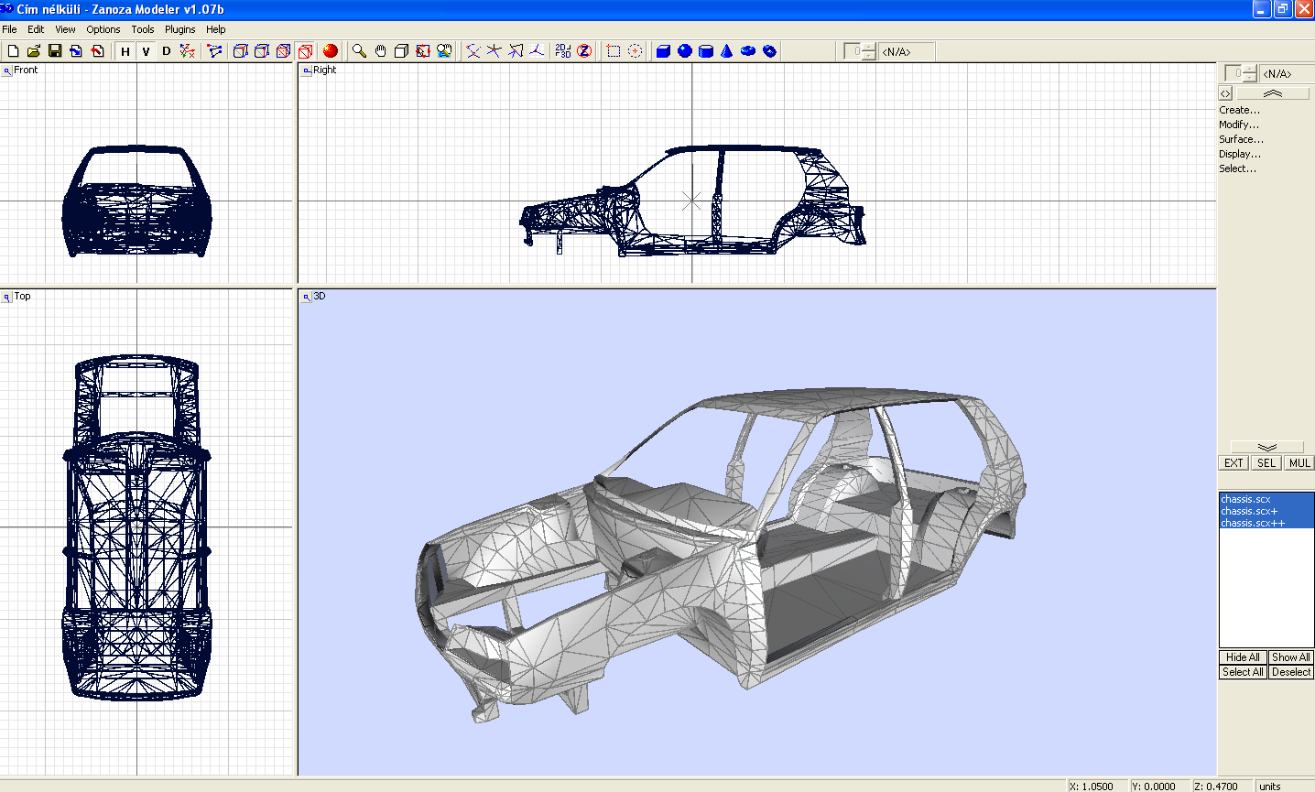This screenshot has height=792, width=1315.
Task: Create a cone primitive
Action: (726, 51)
